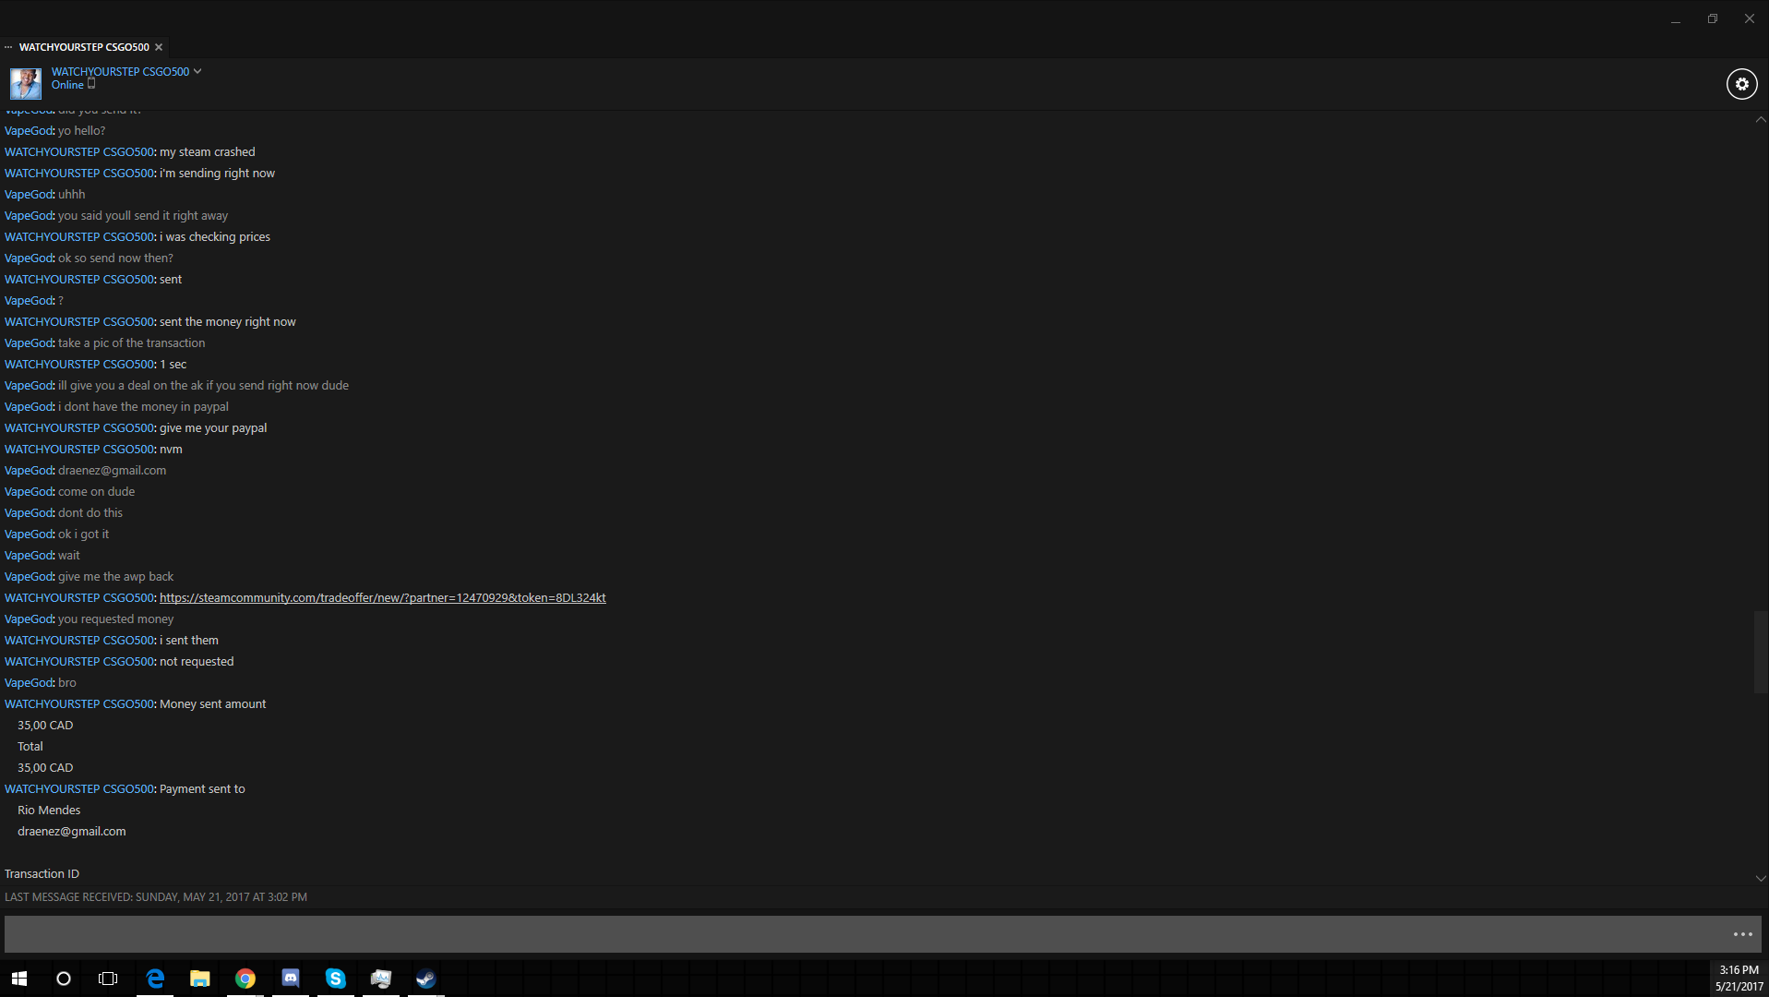Click the chat scrollbar thumb

[1761, 651]
